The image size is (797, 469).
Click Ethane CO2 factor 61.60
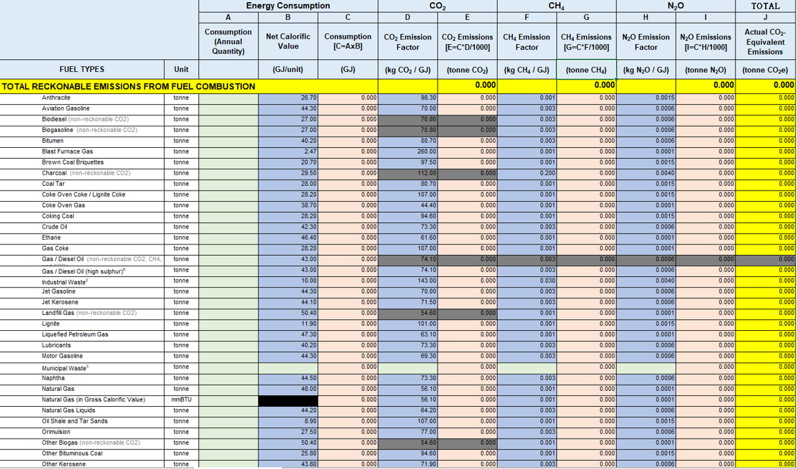(x=408, y=238)
